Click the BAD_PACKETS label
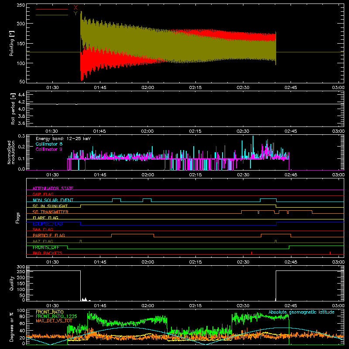349x349 pixels. 48,253
